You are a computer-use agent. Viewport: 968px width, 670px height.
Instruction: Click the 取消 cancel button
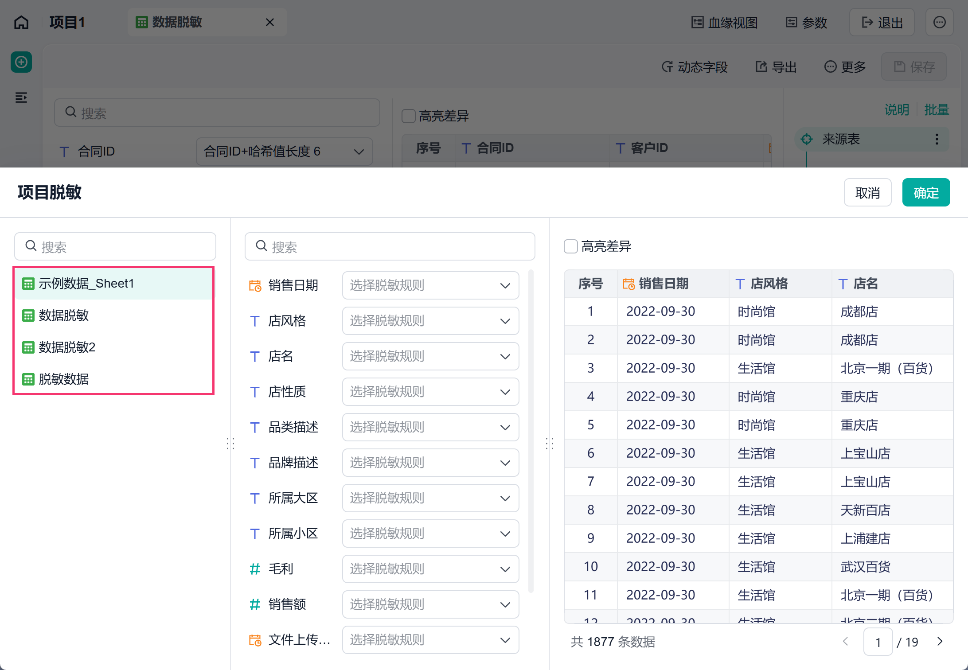867,193
